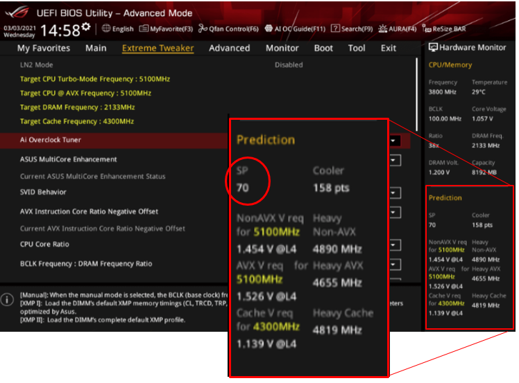Click the LN2 Mode Disabled value

(x=289, y=65)
